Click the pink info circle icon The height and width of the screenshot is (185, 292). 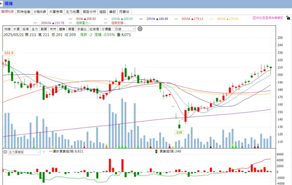click(x=254, y=18)
